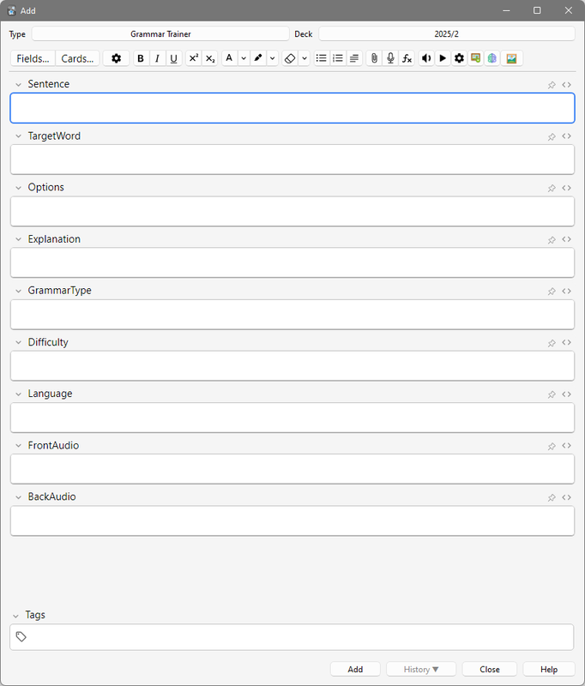Toggle sticky pin for Explanation field
This screenshot has height=686, width=585.
click(552, 240)
